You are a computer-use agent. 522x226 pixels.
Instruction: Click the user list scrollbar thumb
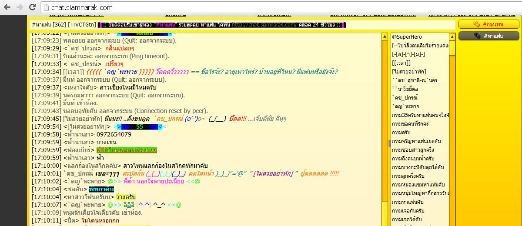[x=452, y=48]
